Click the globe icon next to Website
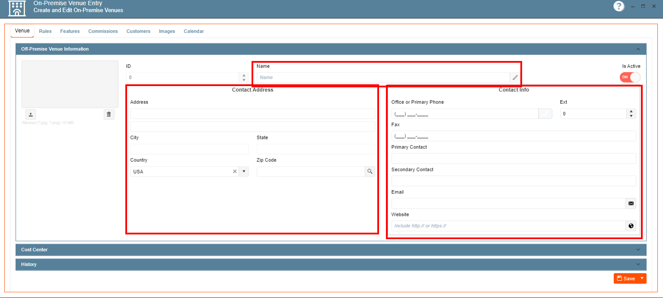The width and height of the screenshot is (663, 298). coord(631,226)
